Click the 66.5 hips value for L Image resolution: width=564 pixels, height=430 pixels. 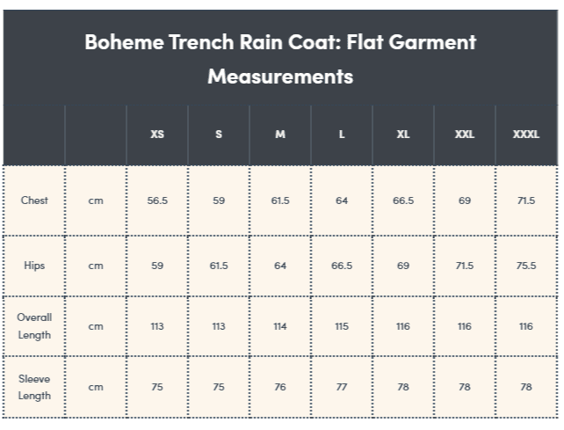[342, 266]
